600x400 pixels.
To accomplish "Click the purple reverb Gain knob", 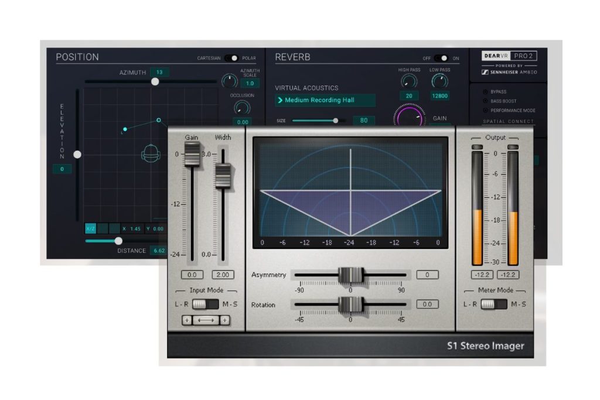I will tap(409, 116).
